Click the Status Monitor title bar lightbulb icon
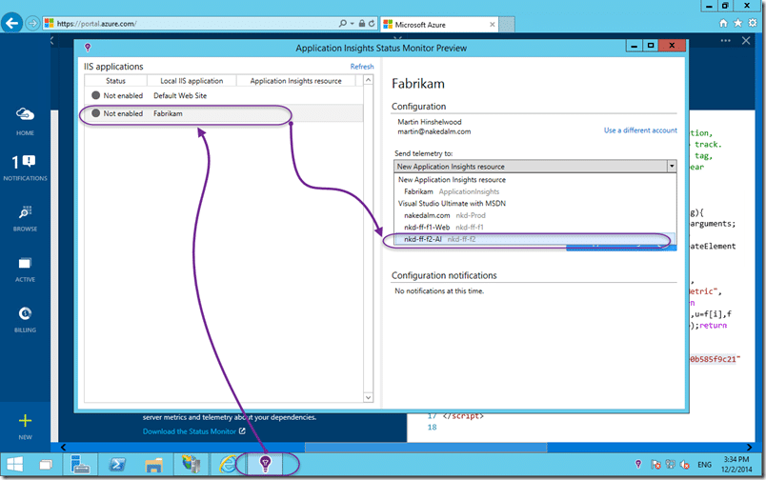 (x=88, y=48)
